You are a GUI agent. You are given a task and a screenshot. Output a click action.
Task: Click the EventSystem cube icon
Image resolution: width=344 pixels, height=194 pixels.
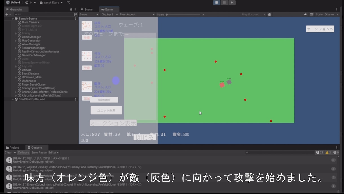tap(19, 73)
